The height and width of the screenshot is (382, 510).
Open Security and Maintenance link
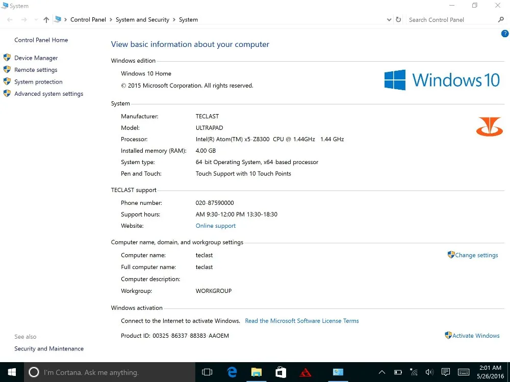pyautogui.click(x=49, y=348)
